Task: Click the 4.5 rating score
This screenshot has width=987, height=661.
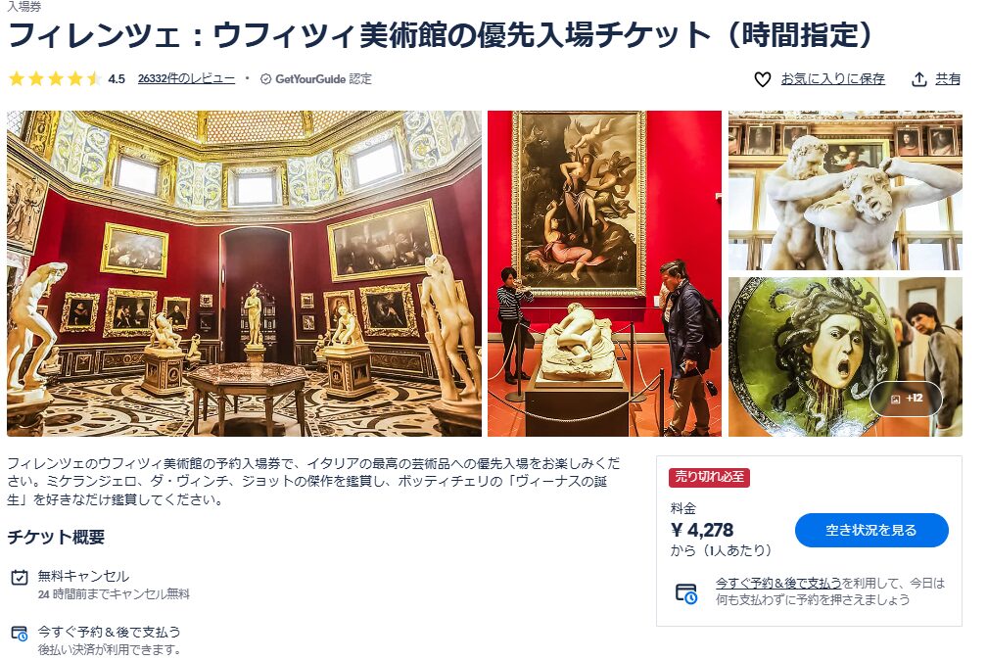Action: pos(117,78)
